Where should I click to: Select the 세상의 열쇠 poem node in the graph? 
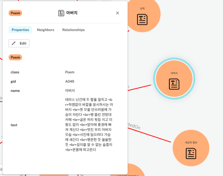pyautogui.click(x=191, y=148)
